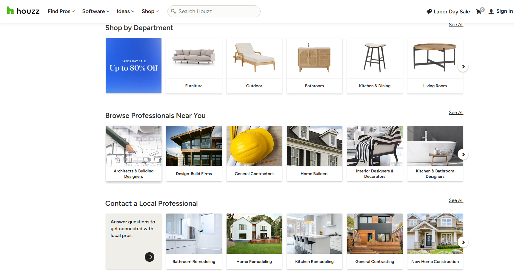
Task: Click See All next to Shop by Department
Action: 456,25
